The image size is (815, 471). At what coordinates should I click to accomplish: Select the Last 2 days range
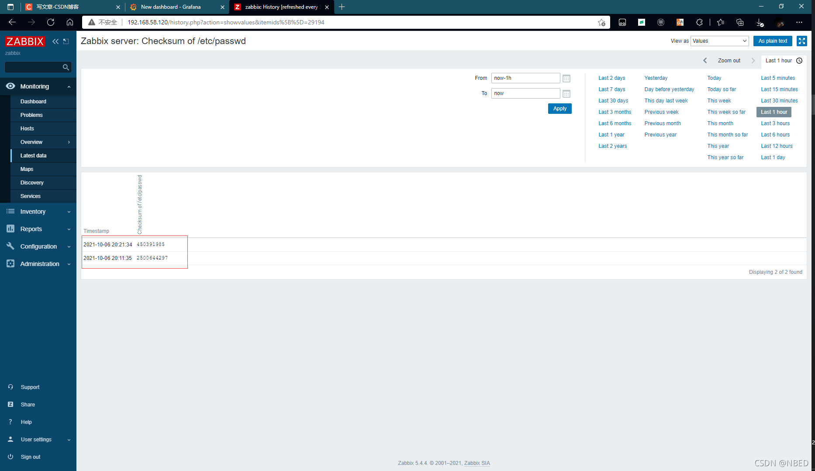tap(611, 78)
